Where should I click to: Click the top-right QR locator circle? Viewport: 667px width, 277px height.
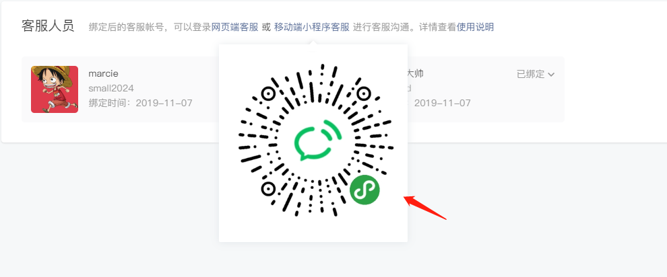pyautogui.click(x=364, y=93)
